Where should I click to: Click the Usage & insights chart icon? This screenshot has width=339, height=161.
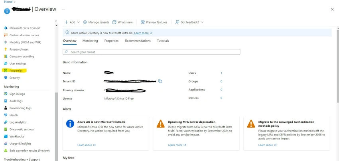(x=6, y=143)
